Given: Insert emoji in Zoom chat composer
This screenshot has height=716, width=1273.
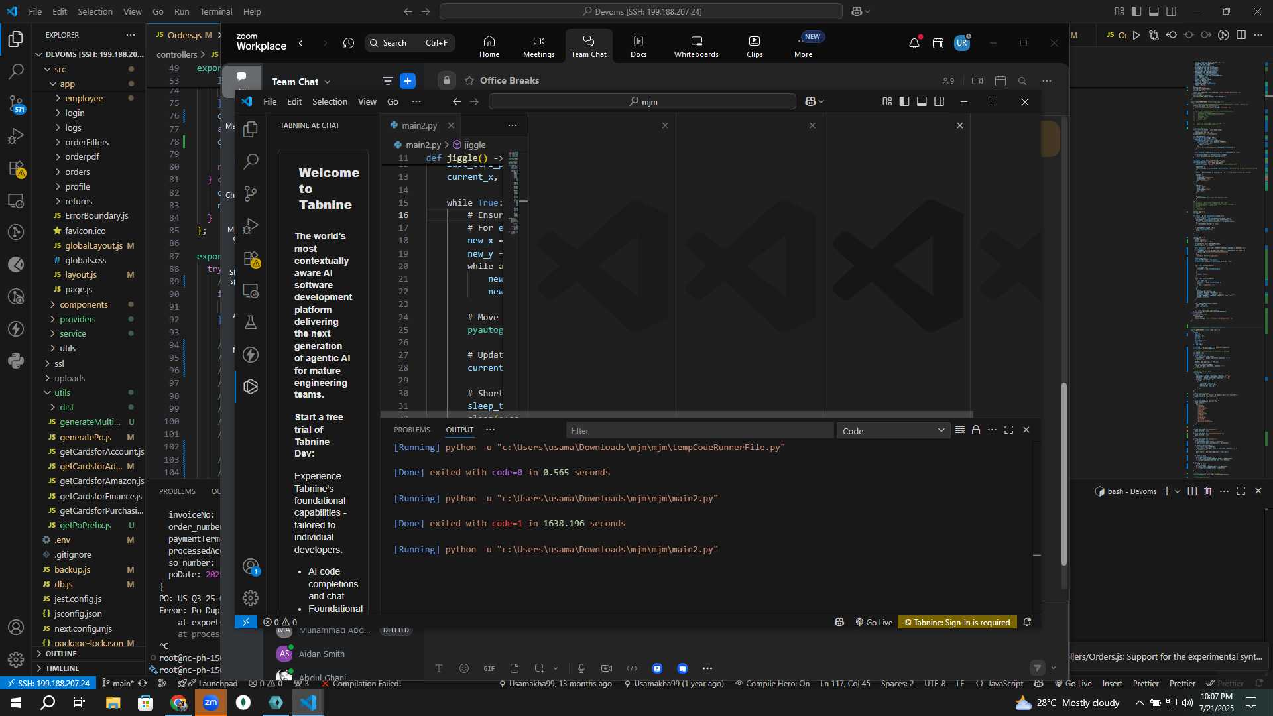Looking at the screenshot, I should 464,668.
